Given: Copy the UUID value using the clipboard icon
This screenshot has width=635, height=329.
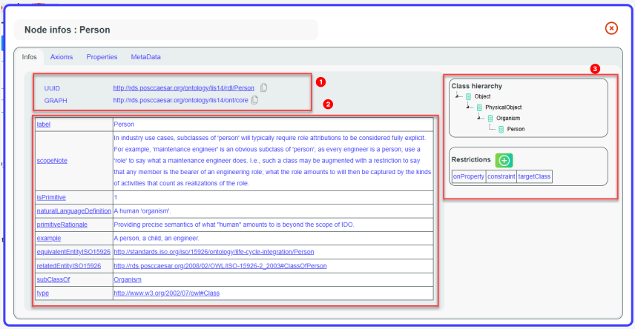Looking at the screenshot, I should 263,87.
